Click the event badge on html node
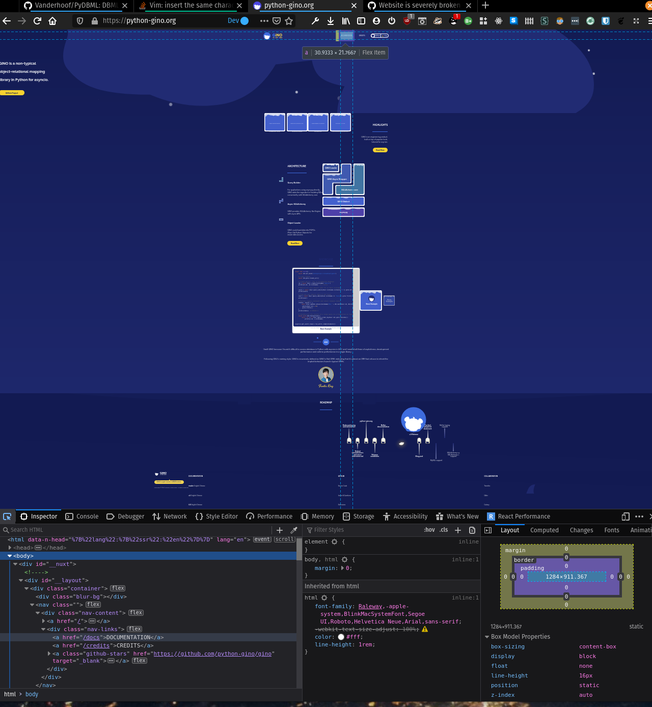 [x=262, y=539]
